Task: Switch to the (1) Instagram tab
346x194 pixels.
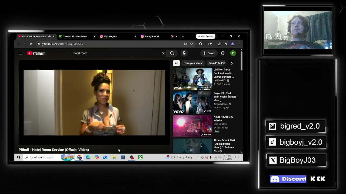Action: (111, 36)
